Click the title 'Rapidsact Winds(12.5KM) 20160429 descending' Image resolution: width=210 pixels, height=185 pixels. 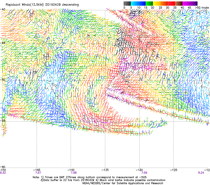pyautogui.click(x=42, y=5)
